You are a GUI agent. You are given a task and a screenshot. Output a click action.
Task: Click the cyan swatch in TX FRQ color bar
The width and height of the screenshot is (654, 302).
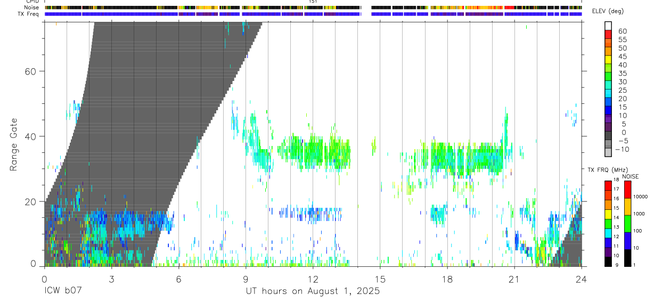pos(608,233)
